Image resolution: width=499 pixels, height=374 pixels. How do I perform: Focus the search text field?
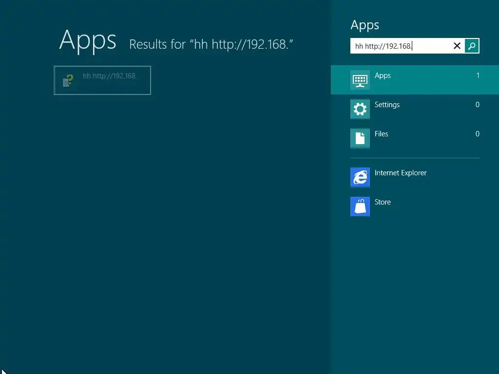401,46
